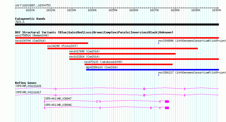Select the small blue esv3380217 gain mark

[159, 75]
